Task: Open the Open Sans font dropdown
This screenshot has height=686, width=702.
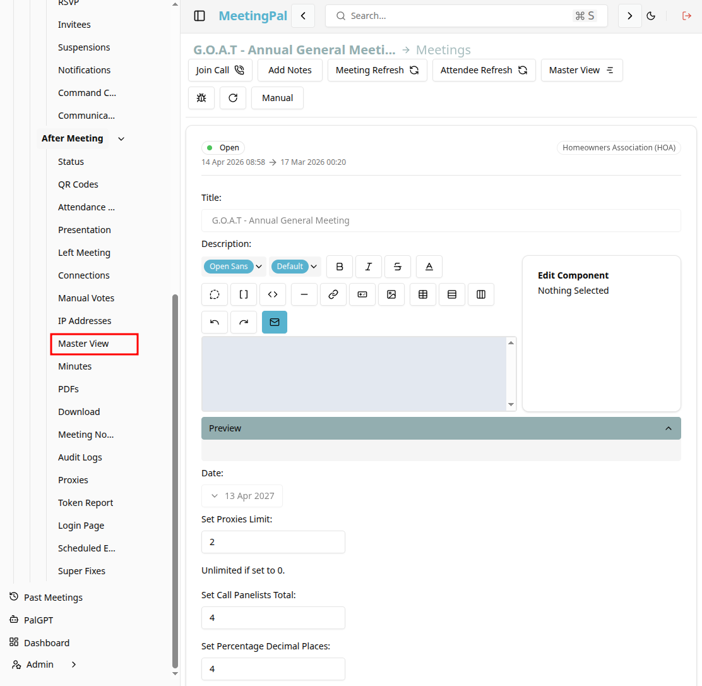Action: (x=234, y=267)
